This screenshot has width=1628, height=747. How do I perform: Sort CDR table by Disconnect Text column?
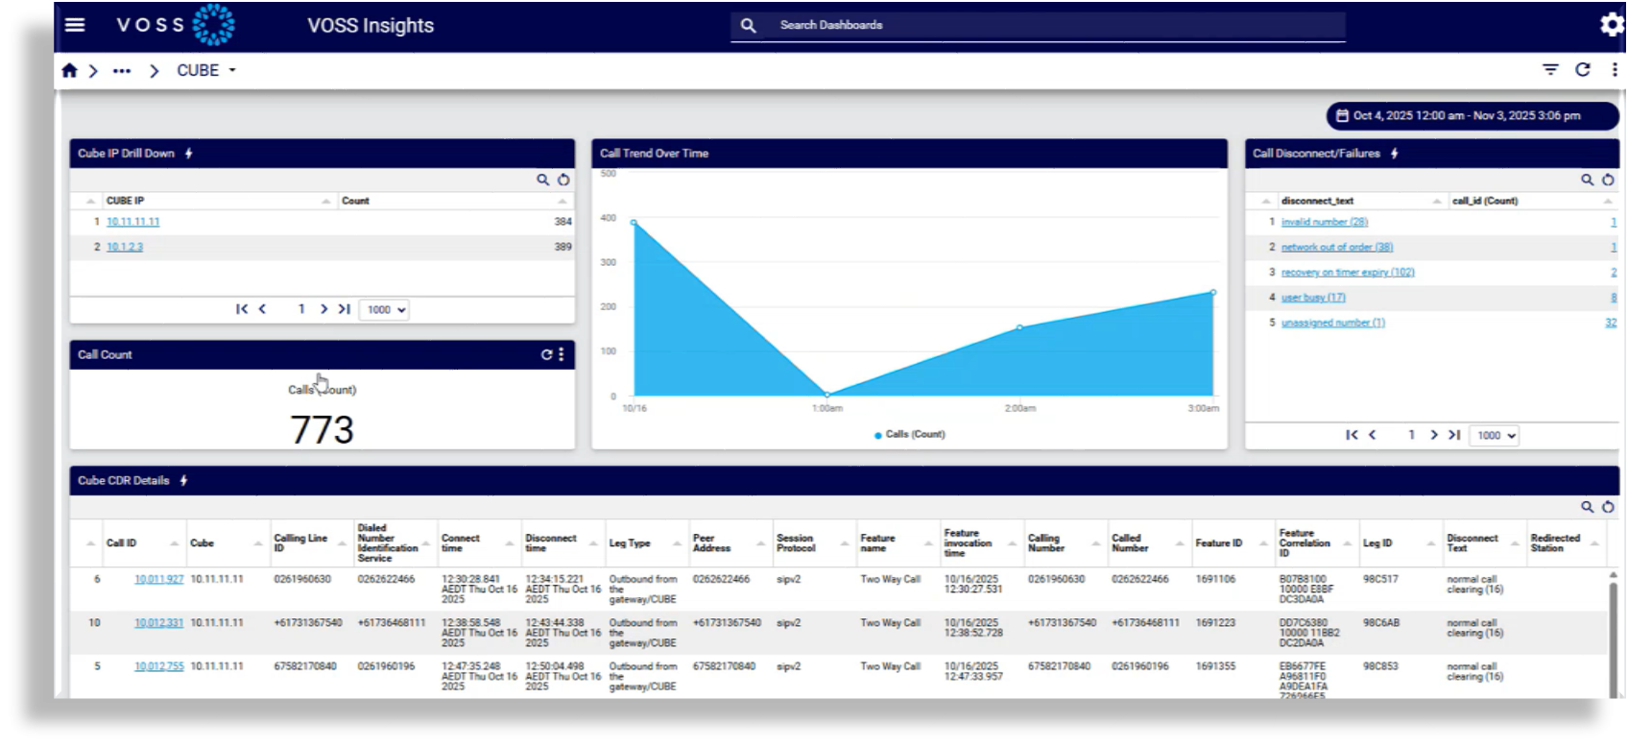pyautogui.click(x=1472, y=543)
